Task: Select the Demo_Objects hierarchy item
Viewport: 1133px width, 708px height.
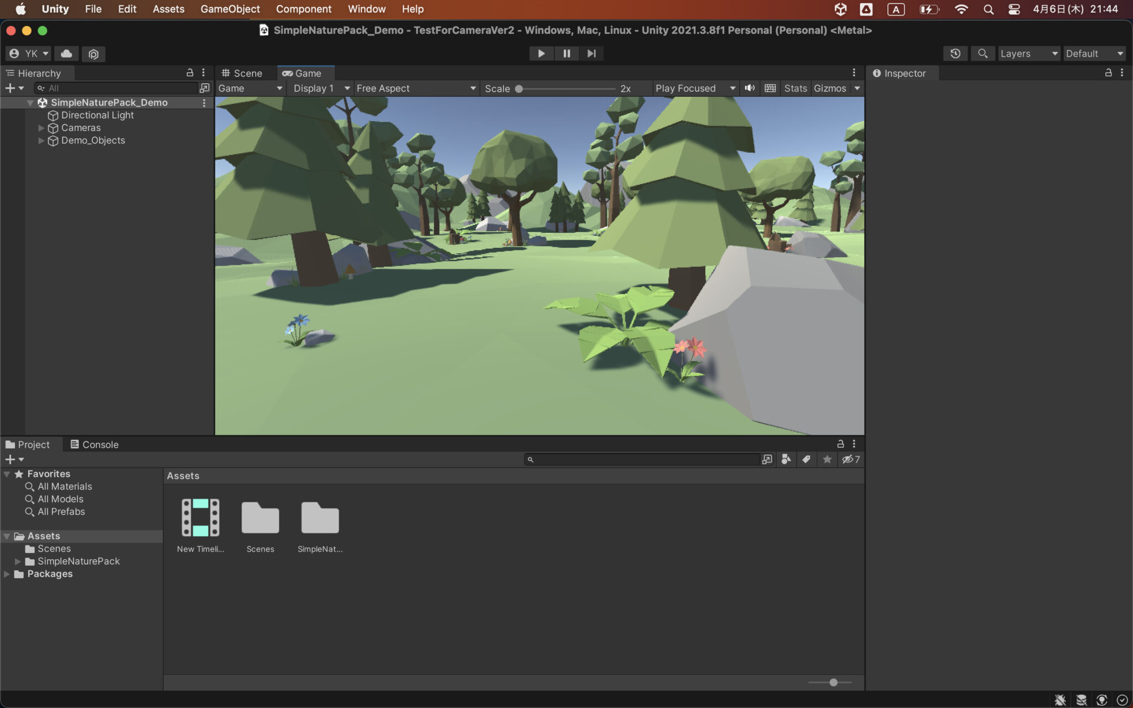Action: coord(92,140)
